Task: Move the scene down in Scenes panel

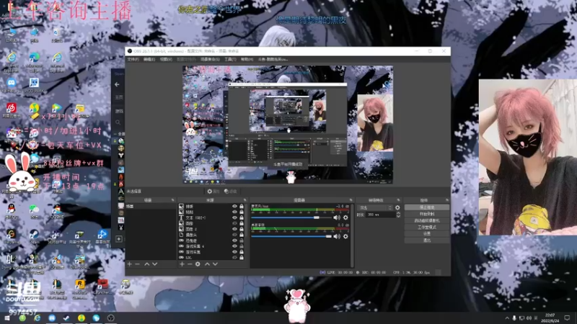Action: pos(155,264)
